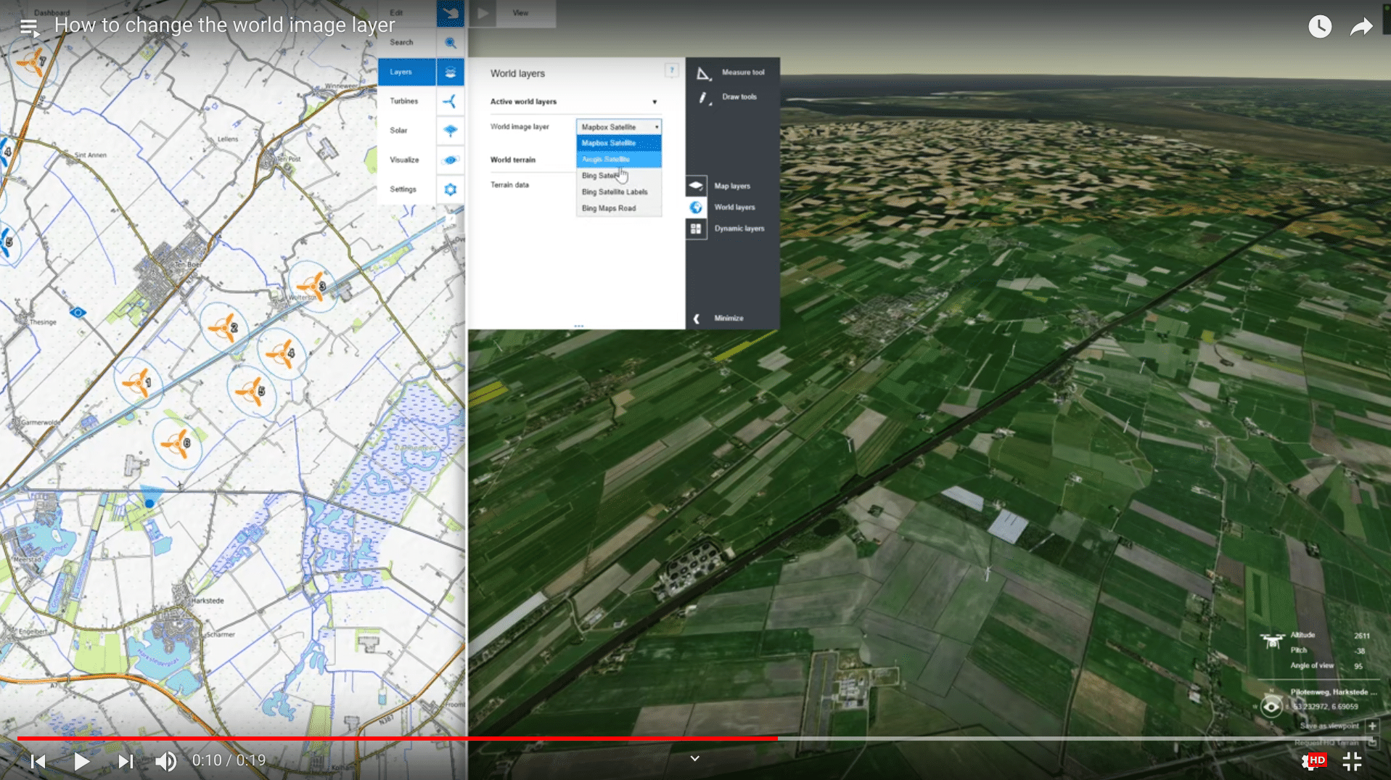Click the Share arrow icon

coord(1361,27)
